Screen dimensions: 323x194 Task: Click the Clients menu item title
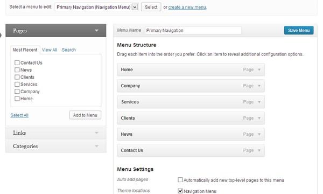[128, 118]
